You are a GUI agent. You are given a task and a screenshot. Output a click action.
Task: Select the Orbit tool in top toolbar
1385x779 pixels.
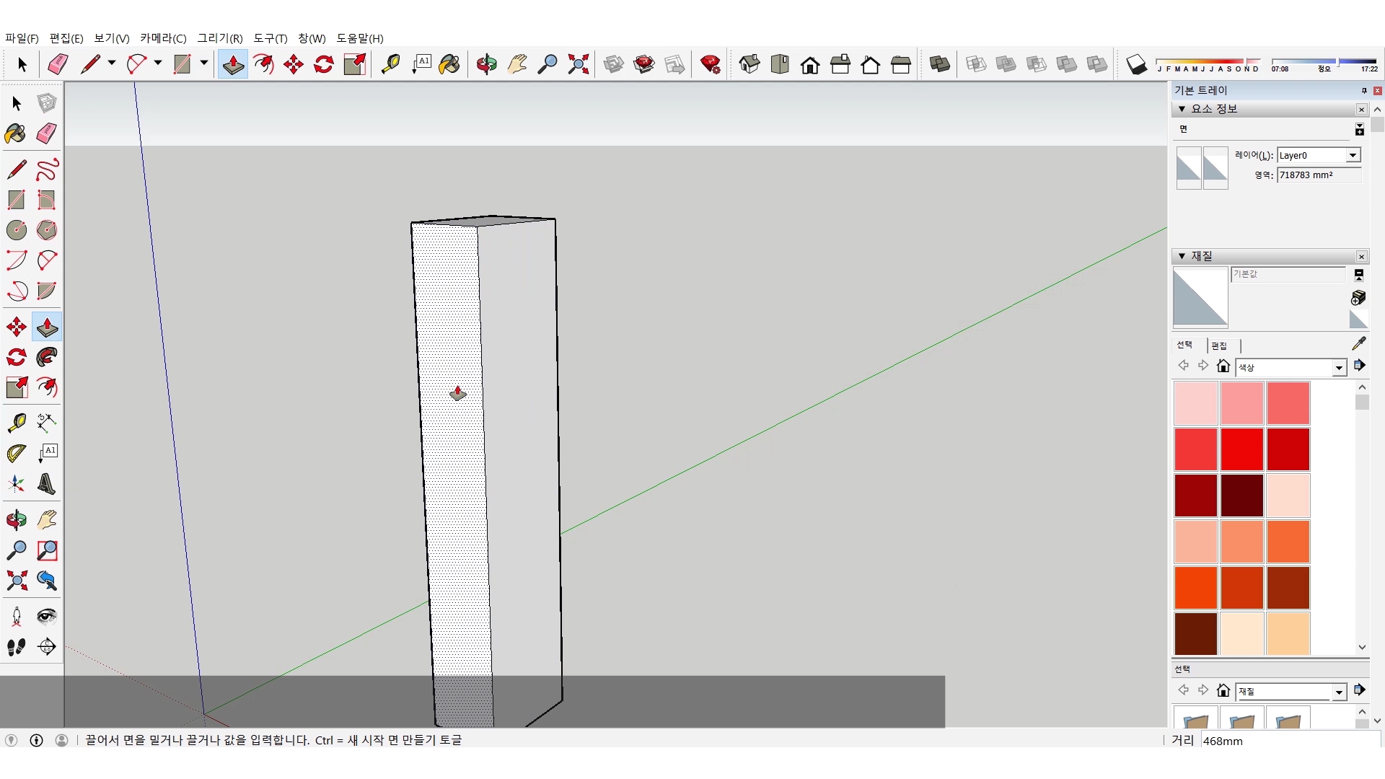point(486,64)
